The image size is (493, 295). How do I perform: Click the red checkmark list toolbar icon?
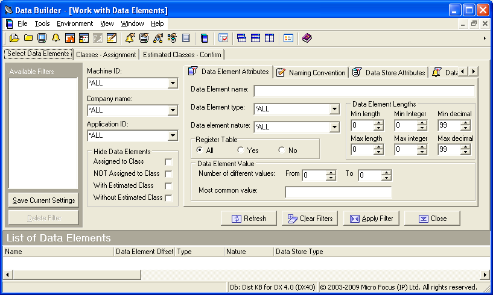(x=223, y=38)
